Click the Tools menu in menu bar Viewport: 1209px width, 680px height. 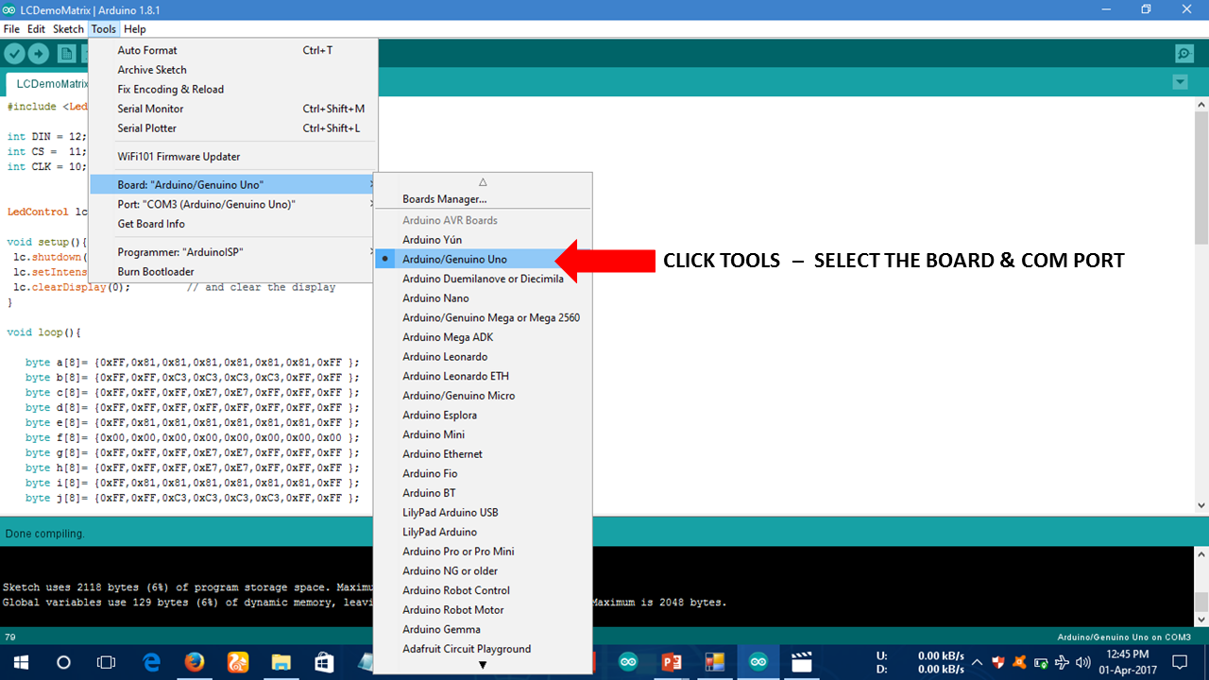pyautogui.click(x=104, y=29)
